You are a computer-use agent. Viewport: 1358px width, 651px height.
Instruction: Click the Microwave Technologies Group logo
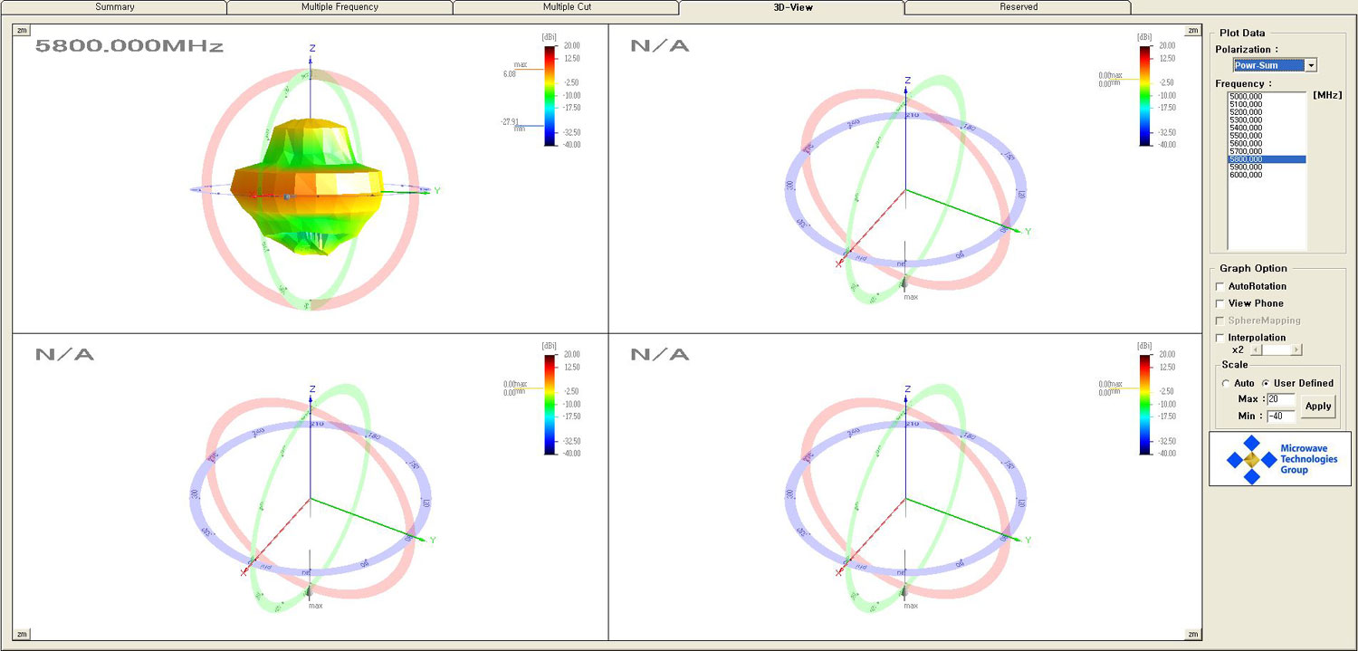click(1280, 458)
